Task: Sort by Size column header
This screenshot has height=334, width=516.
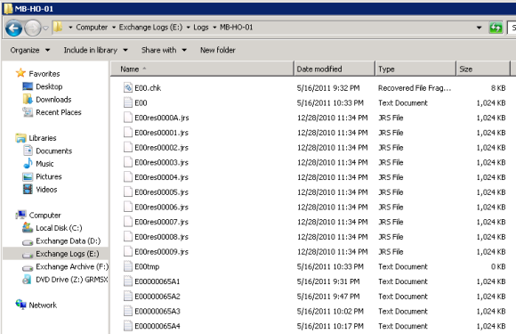Action: coord(483,69)
